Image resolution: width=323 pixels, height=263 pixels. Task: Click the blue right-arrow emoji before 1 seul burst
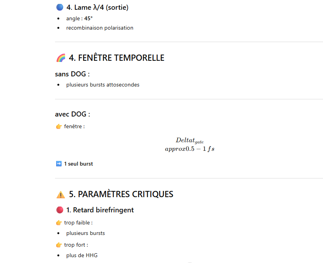(x=59, y=164)
